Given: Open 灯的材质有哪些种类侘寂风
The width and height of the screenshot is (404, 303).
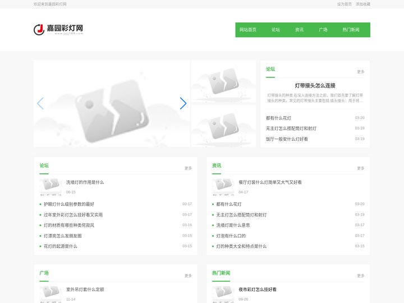Looking at the screenshot, I should click(69, 225).
